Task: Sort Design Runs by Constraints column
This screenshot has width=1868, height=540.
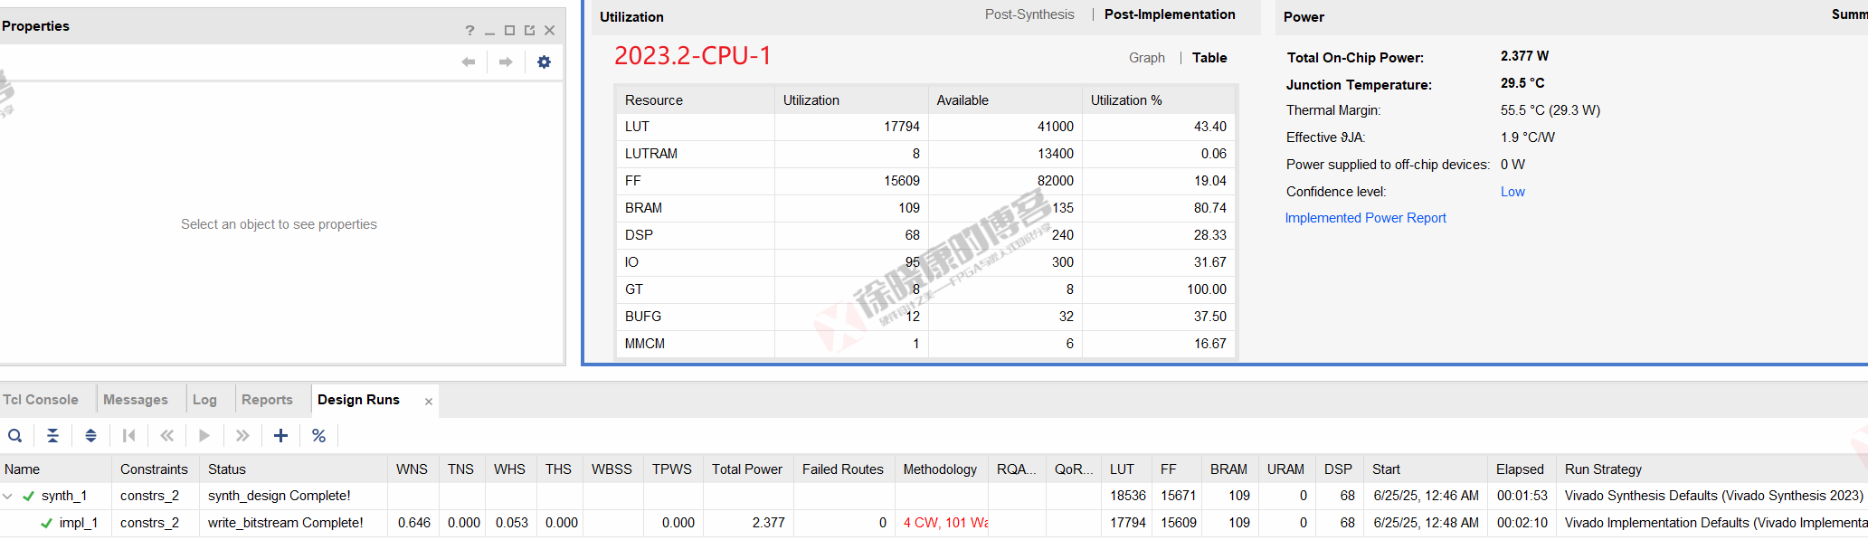Action: [x=154, y=469]
